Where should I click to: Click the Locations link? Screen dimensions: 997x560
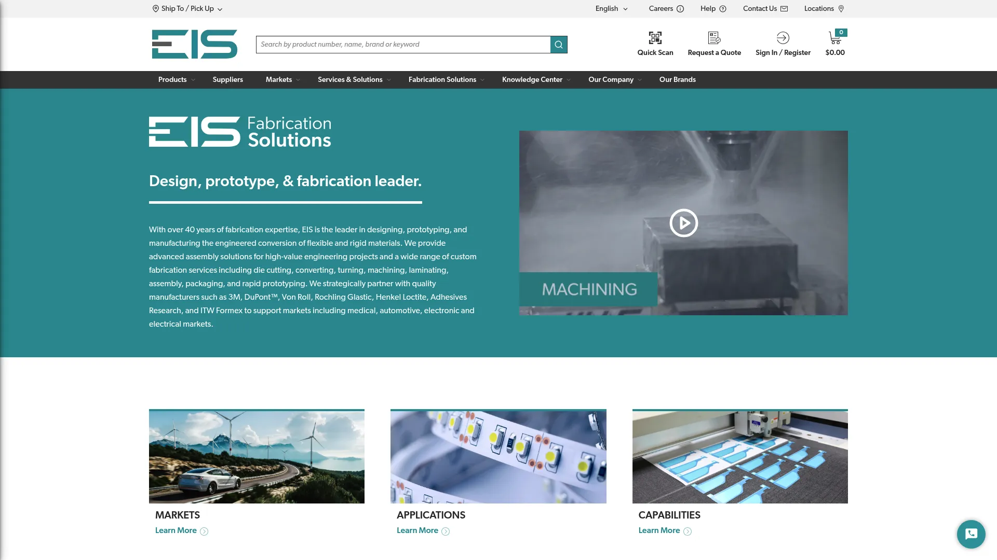point(819,9)
